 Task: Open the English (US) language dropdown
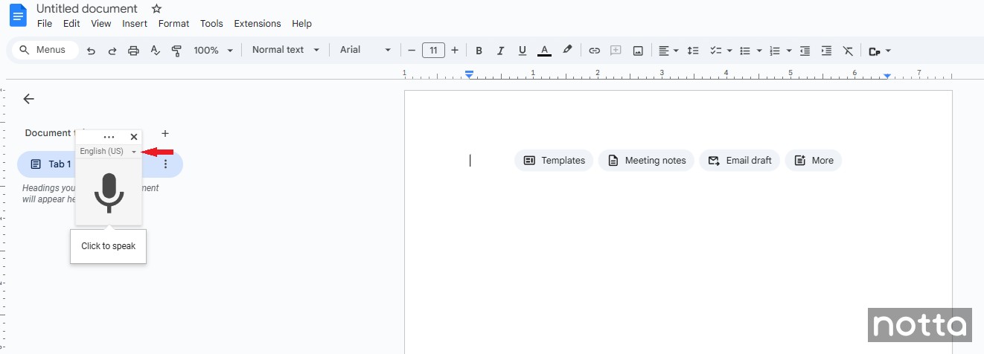click(x=109, y=152)
